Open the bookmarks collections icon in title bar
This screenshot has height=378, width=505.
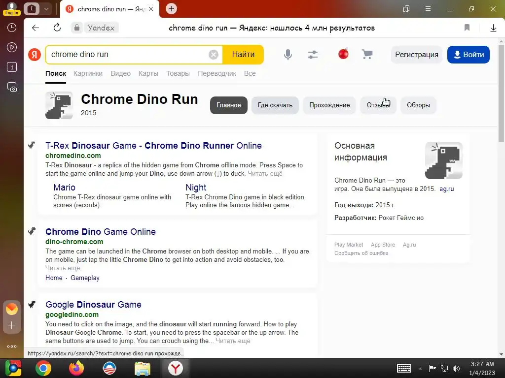pos(406,9)
